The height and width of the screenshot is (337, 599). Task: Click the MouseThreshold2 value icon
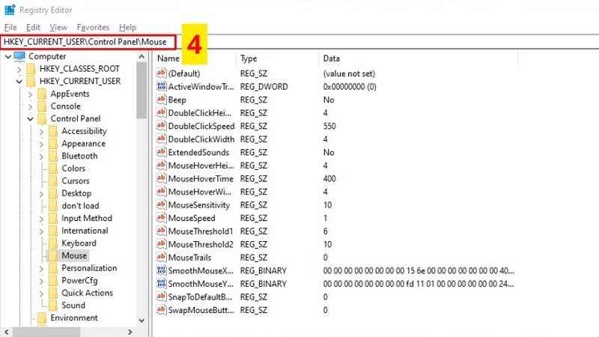click(x=161, y=244)
